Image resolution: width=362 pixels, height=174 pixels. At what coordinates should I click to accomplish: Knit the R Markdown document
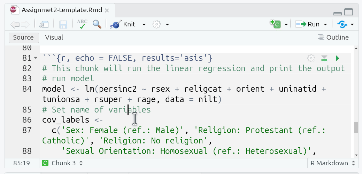pos(123,24)
